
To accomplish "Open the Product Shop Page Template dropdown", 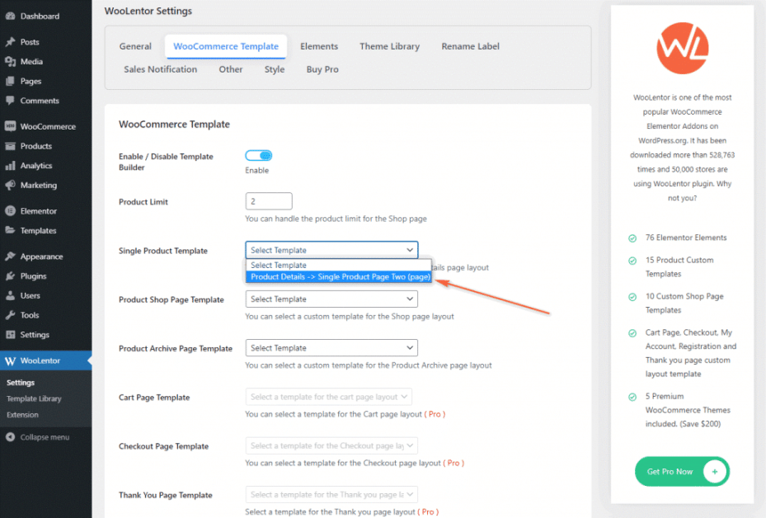I will (331, 299).
